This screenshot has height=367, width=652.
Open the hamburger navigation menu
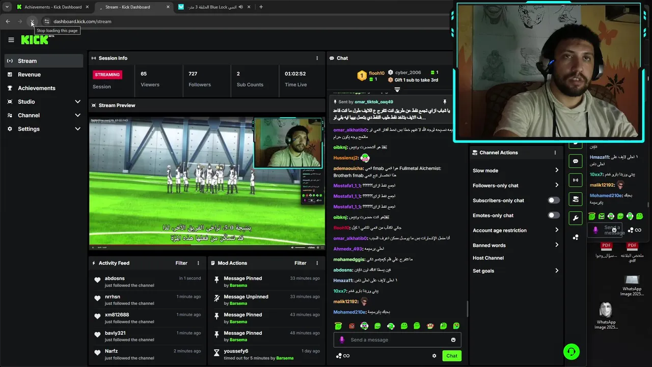[11, 40]
